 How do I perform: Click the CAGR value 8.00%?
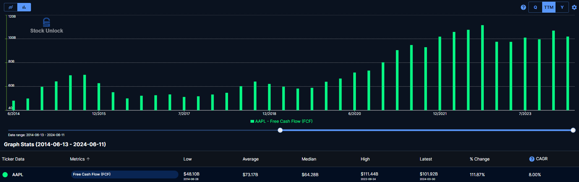(535, 175)
